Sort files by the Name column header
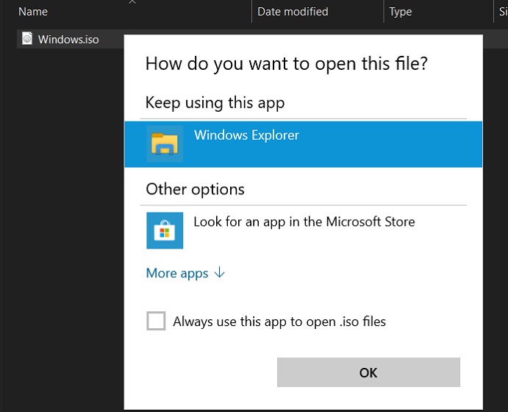 tap(34, 12)
